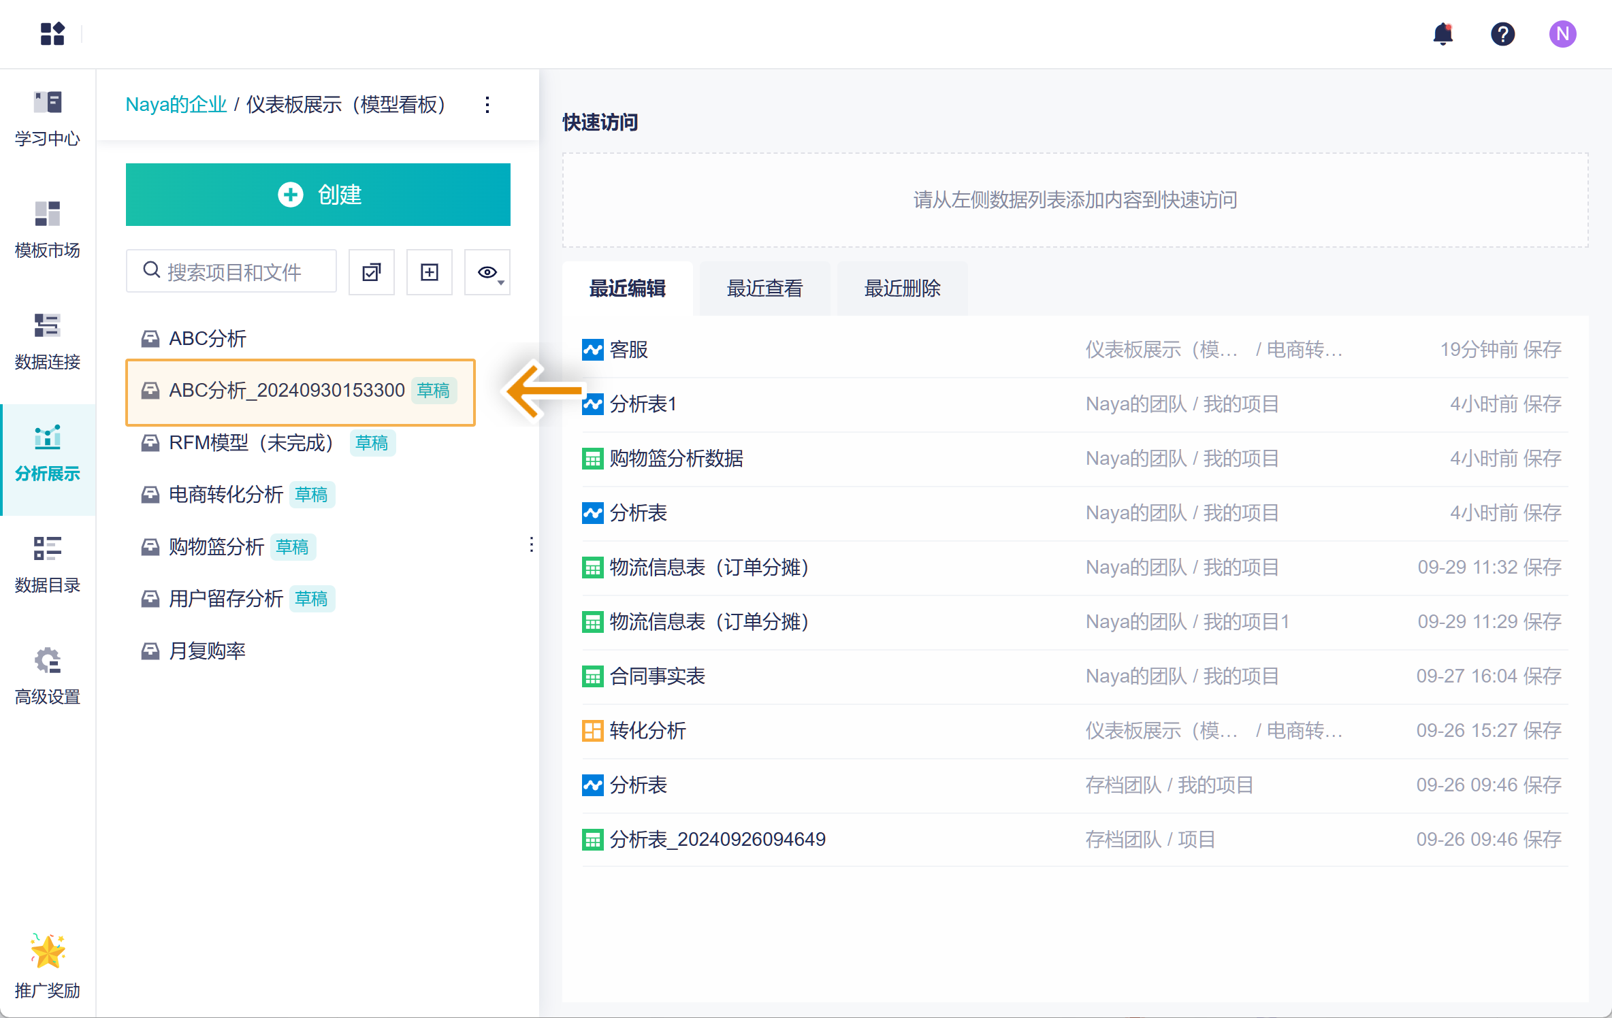1612x1018 pixels.
Task: Click the folder icon of 用户留存分析
Action: coord(150,599)
